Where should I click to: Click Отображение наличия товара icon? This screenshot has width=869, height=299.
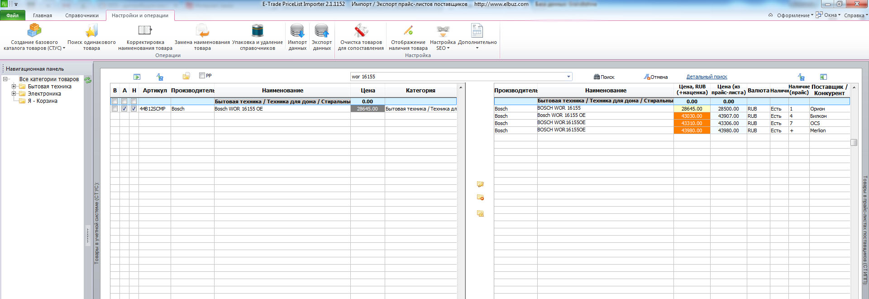408,30
